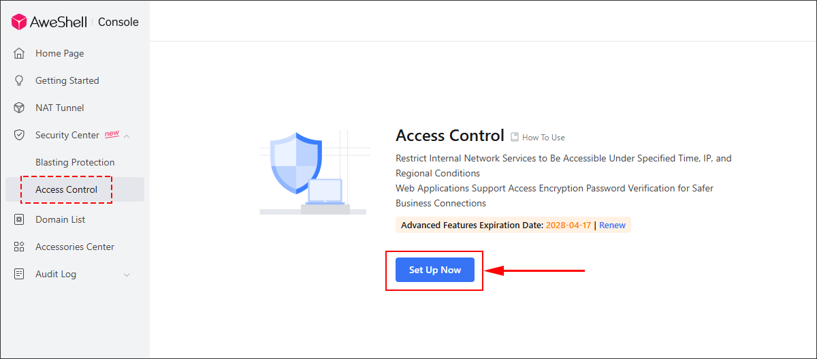
Task: Click the How To Use book icon
Action: (x=515, y=137)
